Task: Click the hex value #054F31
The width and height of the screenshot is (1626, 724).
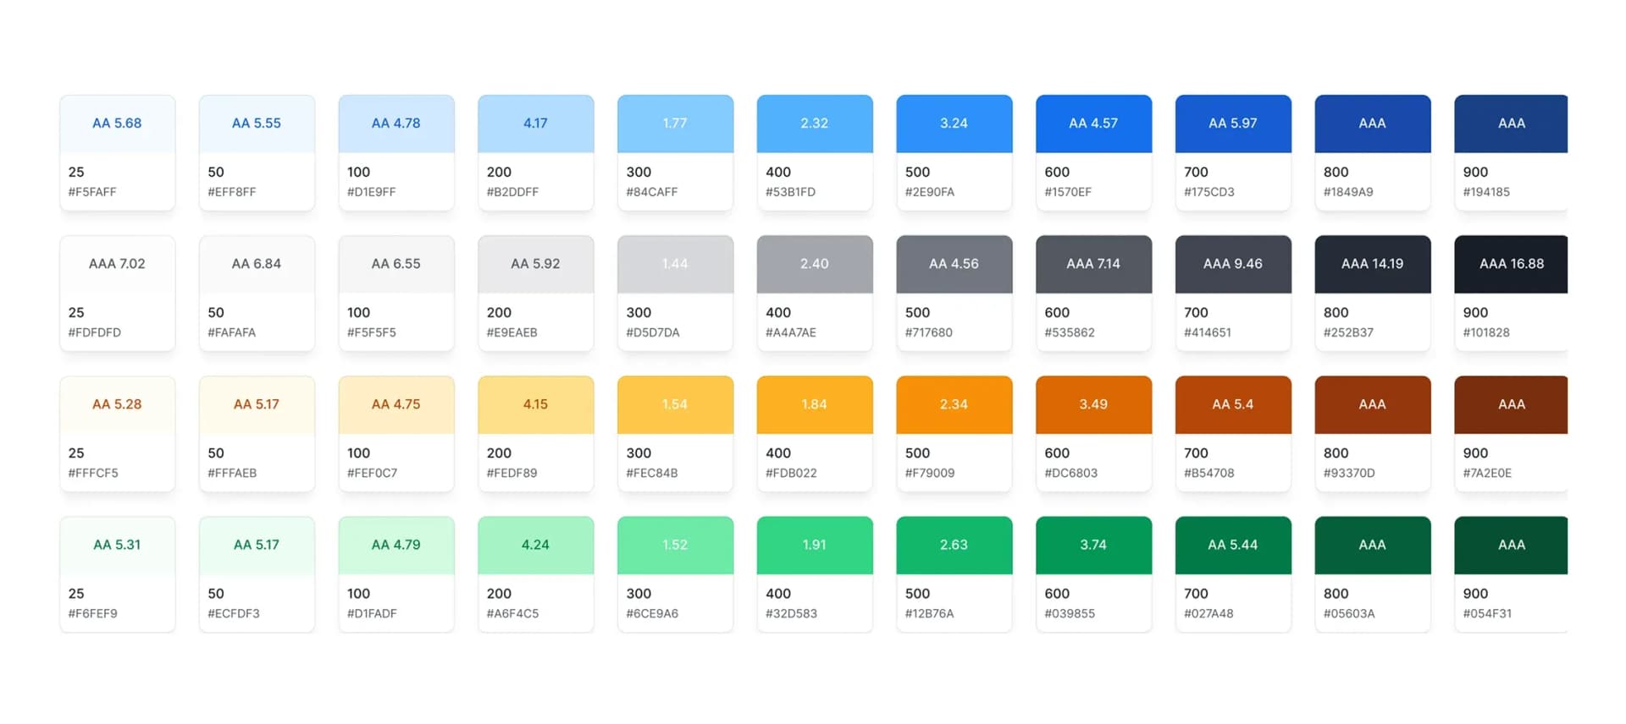Action: point(1487,613)
